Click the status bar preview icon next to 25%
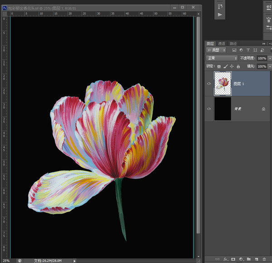The height and width of the screenshot is (263, 272). click(19, 261)
